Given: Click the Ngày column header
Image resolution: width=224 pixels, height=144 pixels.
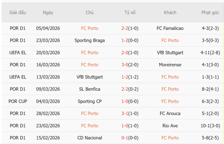Looking at the screenshot, I should pyautogui.click(x=48, y=12).
